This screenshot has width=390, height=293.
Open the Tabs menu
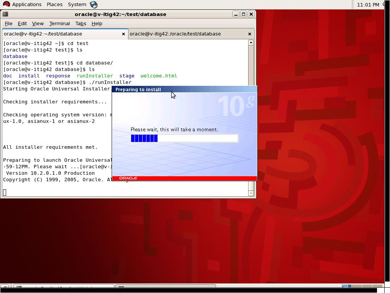(81, 24)
